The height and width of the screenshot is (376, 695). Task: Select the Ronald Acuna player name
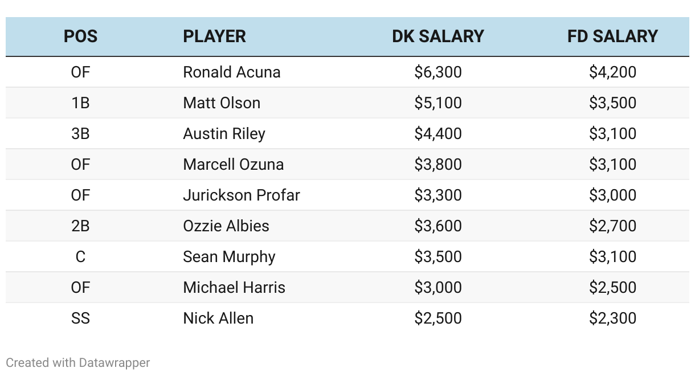232,72
